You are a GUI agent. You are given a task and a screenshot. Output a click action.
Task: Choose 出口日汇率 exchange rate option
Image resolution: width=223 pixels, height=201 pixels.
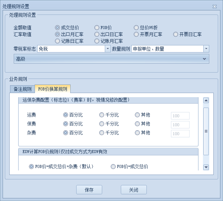pos(97,34)
